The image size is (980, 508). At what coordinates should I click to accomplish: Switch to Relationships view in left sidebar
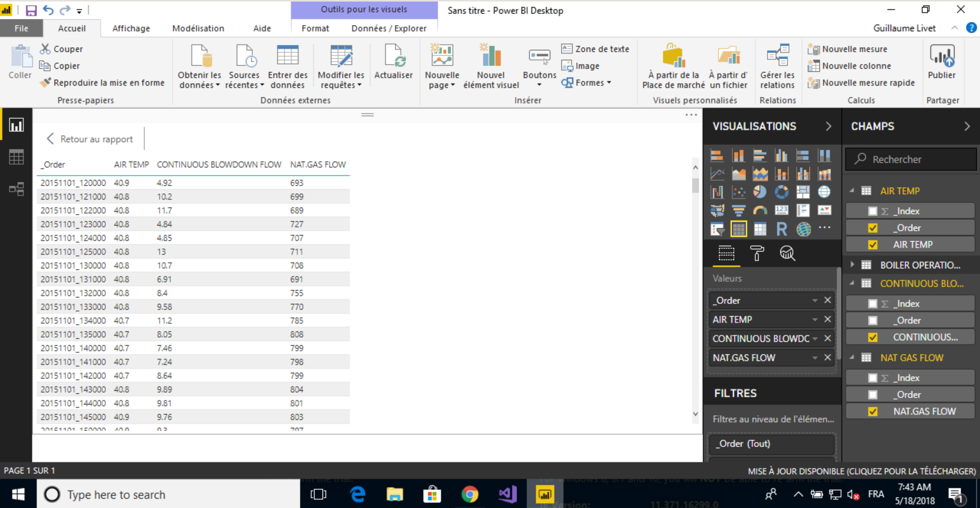click(16, 189)
